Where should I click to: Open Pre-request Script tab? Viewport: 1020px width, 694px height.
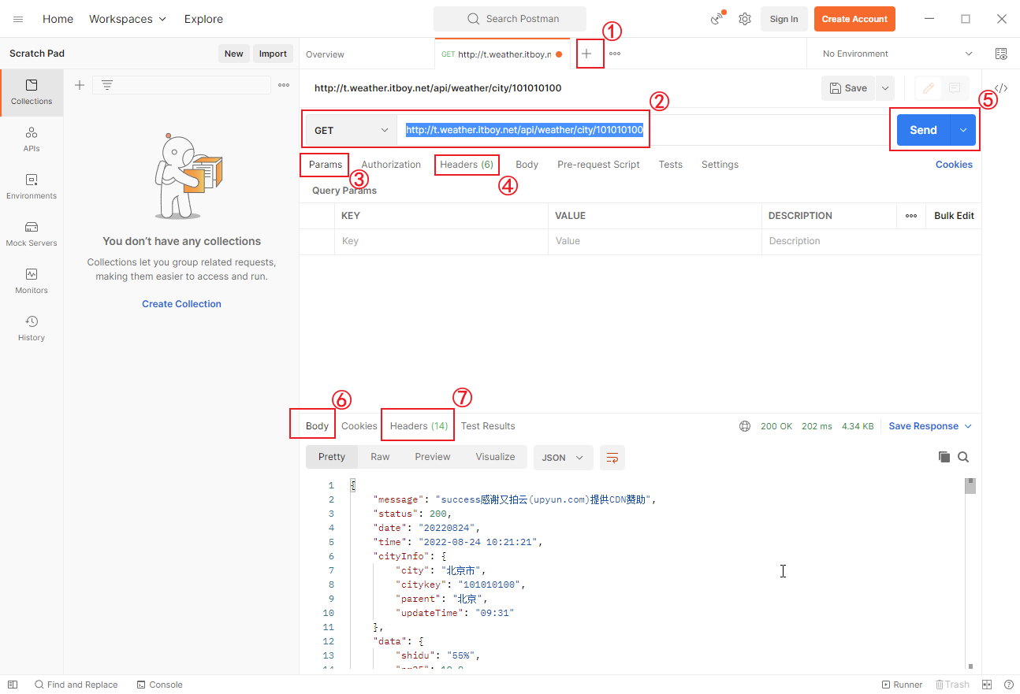point(598,165)
